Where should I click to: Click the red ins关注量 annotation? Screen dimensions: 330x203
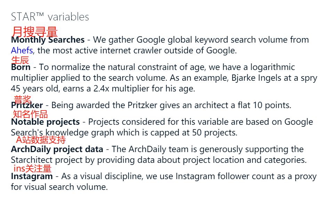point(32,168)
